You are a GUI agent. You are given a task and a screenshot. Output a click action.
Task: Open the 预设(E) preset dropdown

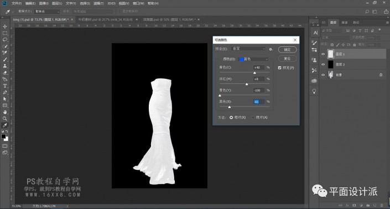248,49
